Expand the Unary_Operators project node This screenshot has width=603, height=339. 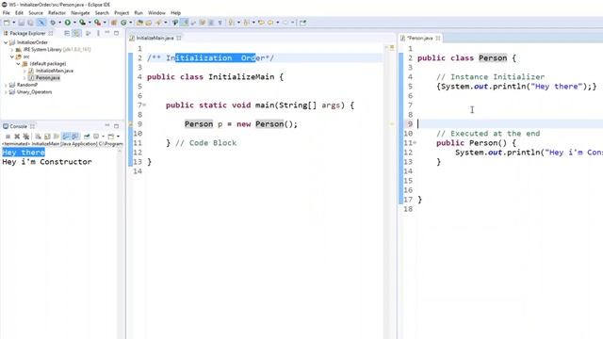[x=6, y=92]
